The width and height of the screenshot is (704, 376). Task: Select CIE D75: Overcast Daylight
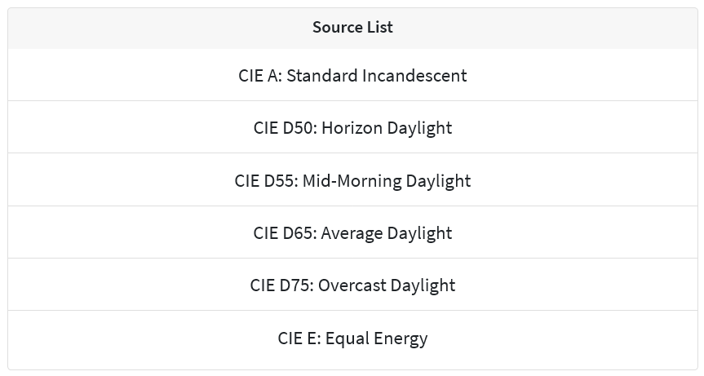(x=352, y=285)
